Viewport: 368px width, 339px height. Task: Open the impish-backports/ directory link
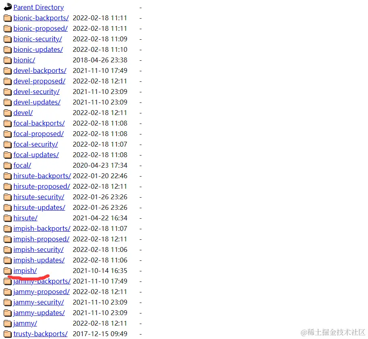42,229
